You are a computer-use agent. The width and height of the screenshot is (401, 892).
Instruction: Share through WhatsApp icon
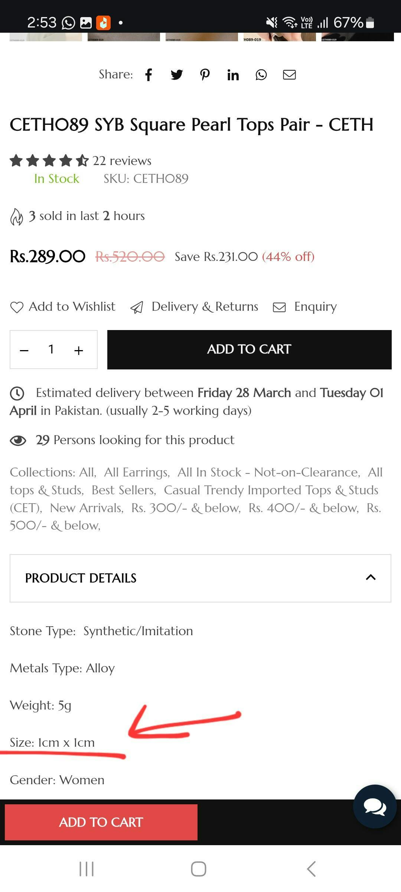(261, 75)
